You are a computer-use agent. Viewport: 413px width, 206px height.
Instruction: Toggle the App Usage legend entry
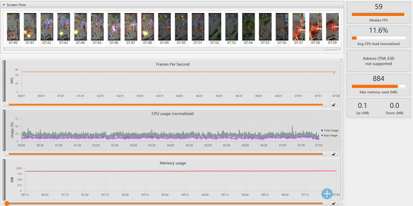click(329, 135)
